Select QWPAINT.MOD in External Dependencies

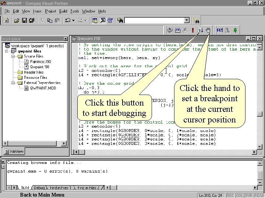43,88
